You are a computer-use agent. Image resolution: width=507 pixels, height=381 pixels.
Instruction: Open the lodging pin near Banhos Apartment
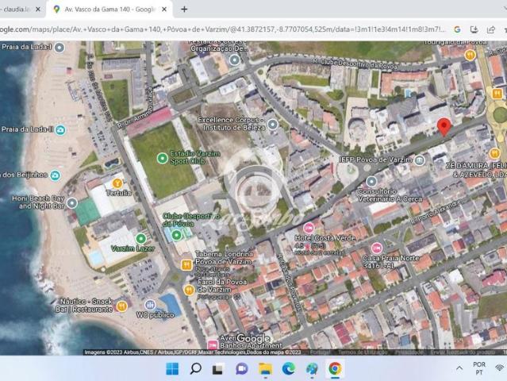tap(213, 344)
